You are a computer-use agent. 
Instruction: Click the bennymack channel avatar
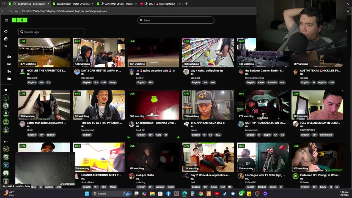tap(241, 124)
